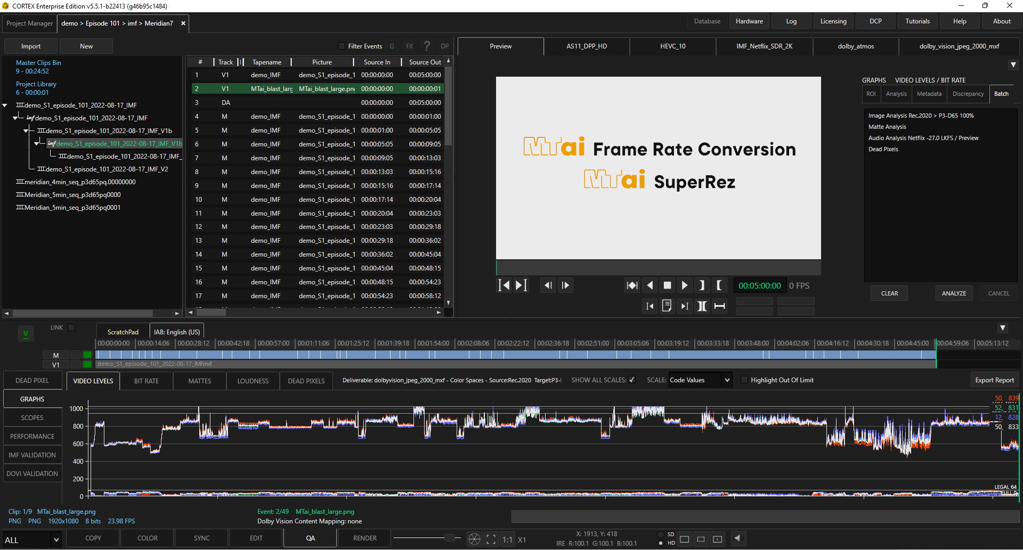Open the Scale Code Values dropdown
Viewport: 1023px width, 550px height.
(700, 380)
